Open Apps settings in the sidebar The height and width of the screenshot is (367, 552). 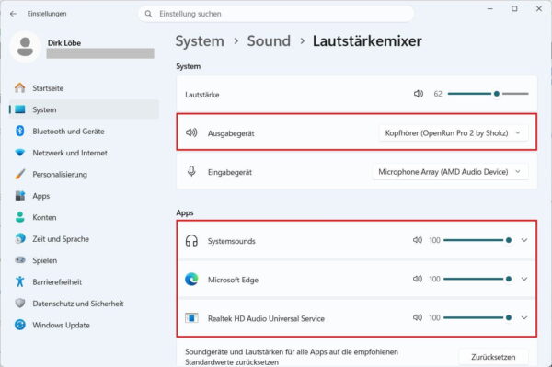pyautogui.click(x=84, y=196)
